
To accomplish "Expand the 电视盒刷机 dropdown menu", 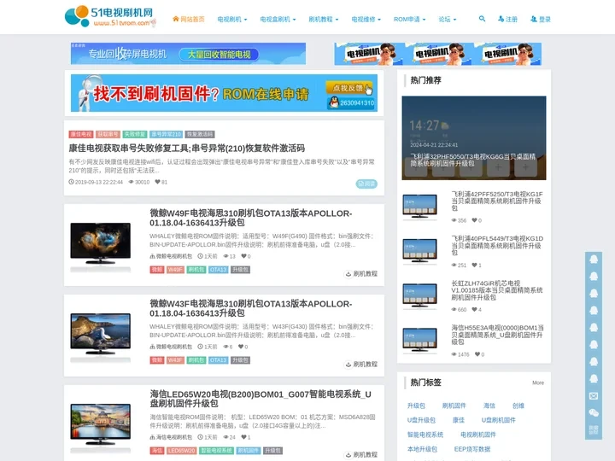I will tap(278, 19).
